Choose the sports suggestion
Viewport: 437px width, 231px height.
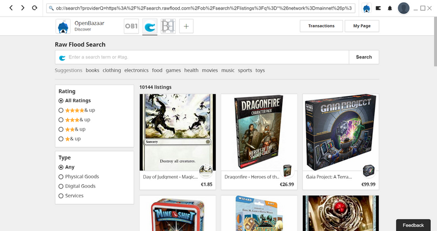pyautogui.click(x=245, y=70)
